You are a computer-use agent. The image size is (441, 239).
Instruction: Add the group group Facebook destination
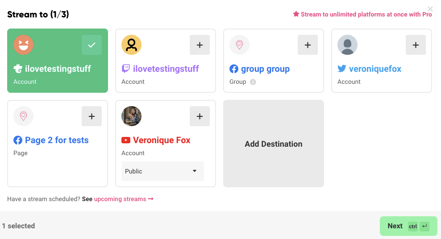point(308,45)
